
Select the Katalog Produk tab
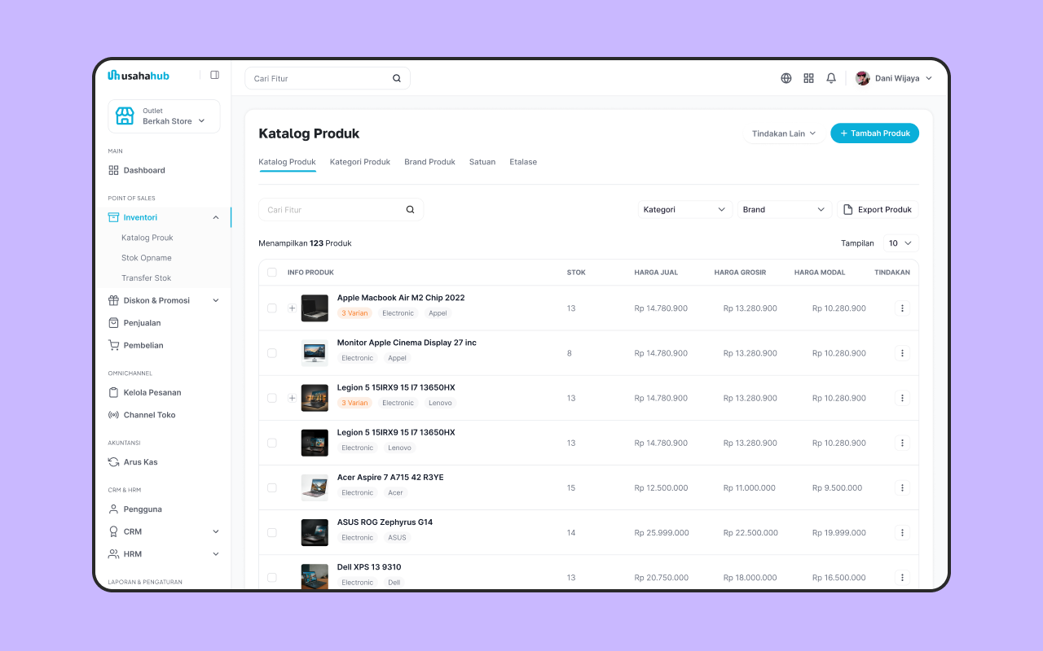(x=287, y=162)
